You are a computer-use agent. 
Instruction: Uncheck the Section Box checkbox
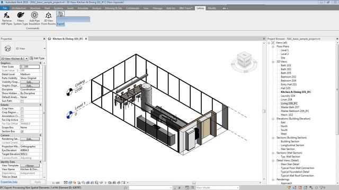pos(22,131)
